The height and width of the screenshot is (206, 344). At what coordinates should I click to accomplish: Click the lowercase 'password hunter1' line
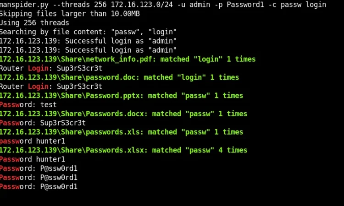(x=33, y=141)
